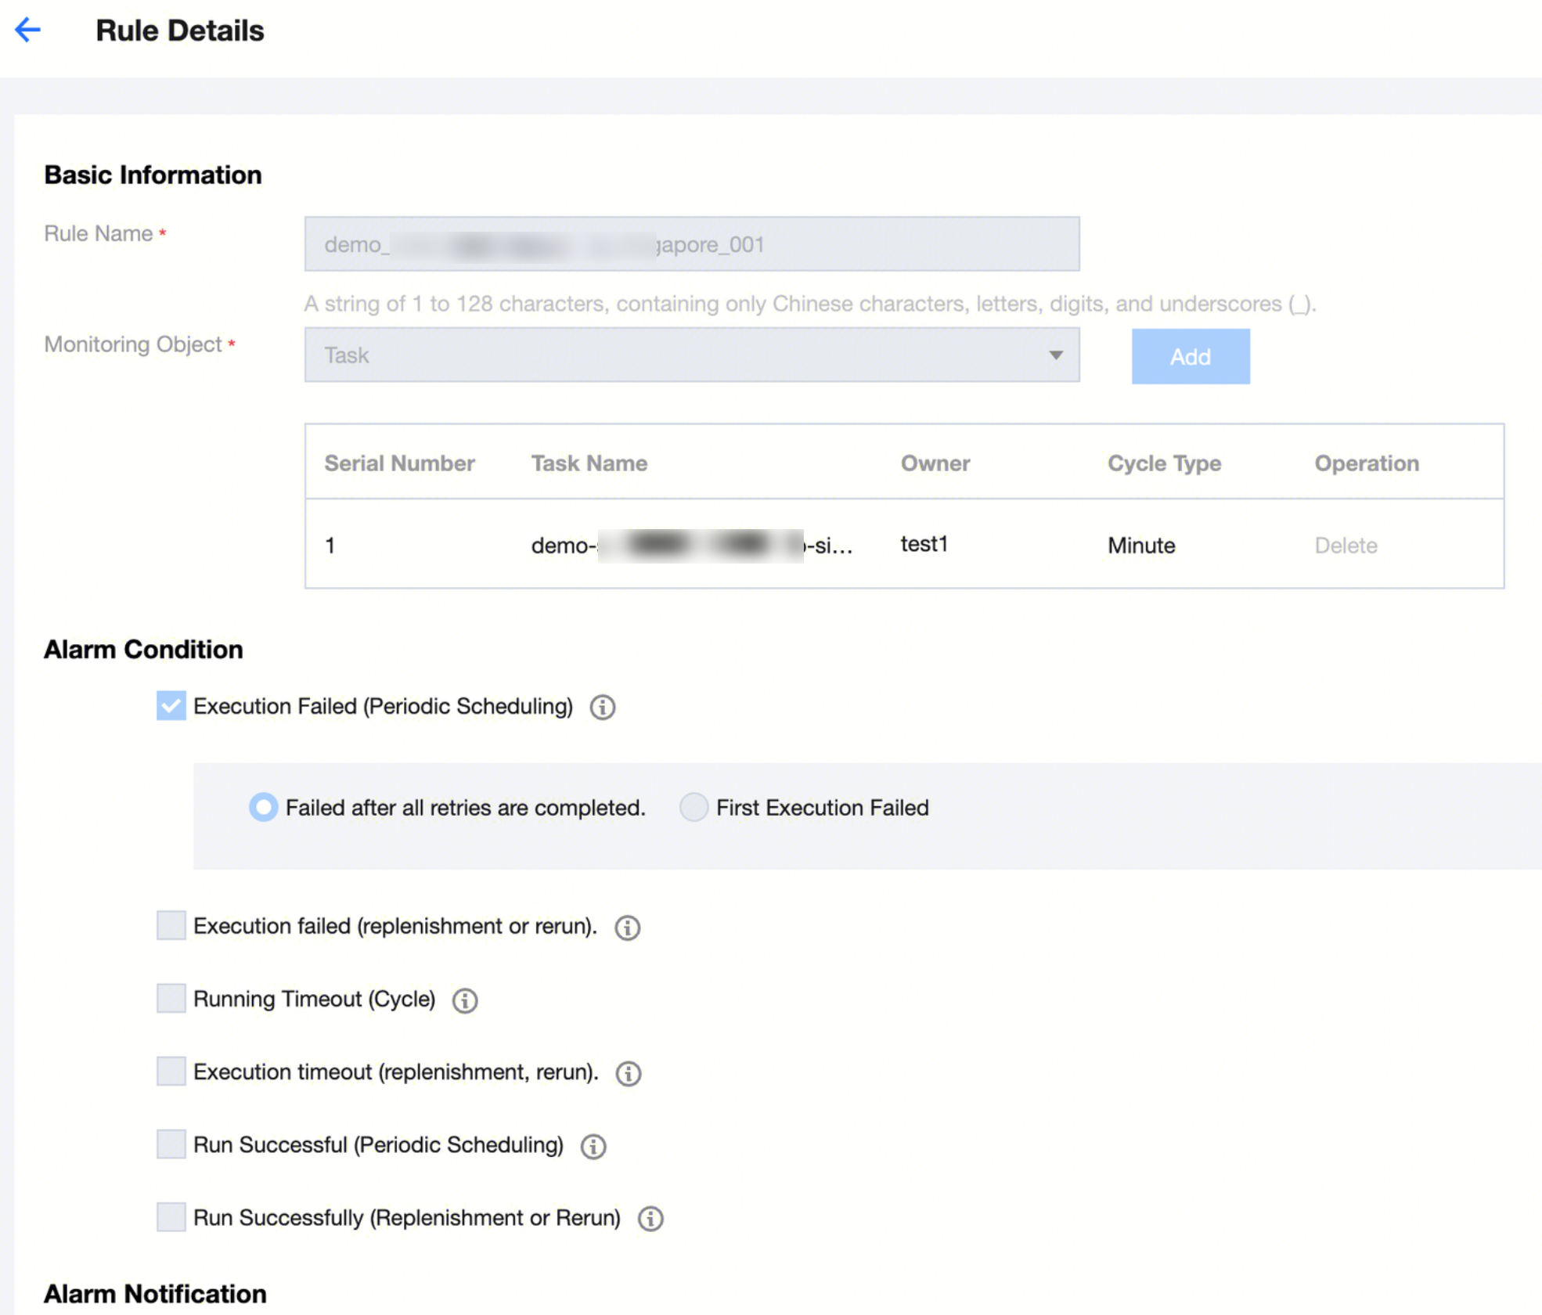The image size is (1542, 1315).
Task: Click info icon next to Run Successfully (Replenishment or Rerun)
Action: (650, 1219)
